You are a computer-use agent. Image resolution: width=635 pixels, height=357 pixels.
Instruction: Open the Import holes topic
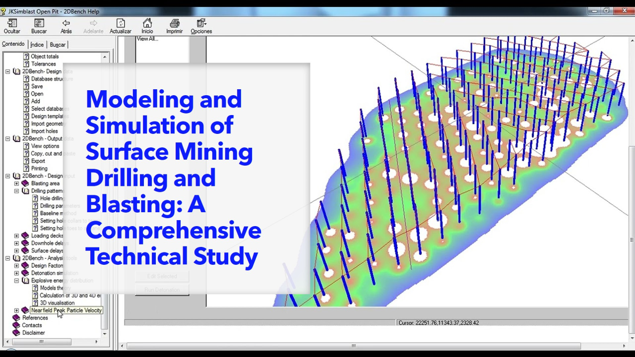tap(45, 131)
